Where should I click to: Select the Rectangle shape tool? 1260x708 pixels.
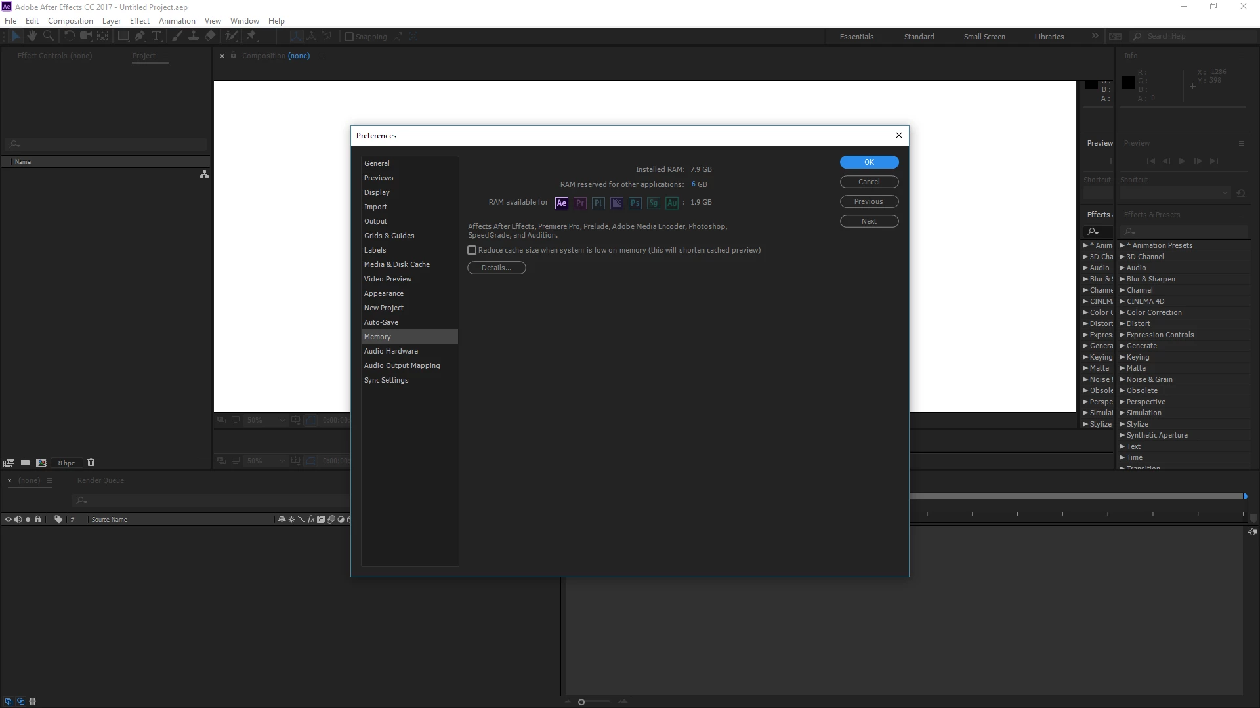tap(123, 36)
